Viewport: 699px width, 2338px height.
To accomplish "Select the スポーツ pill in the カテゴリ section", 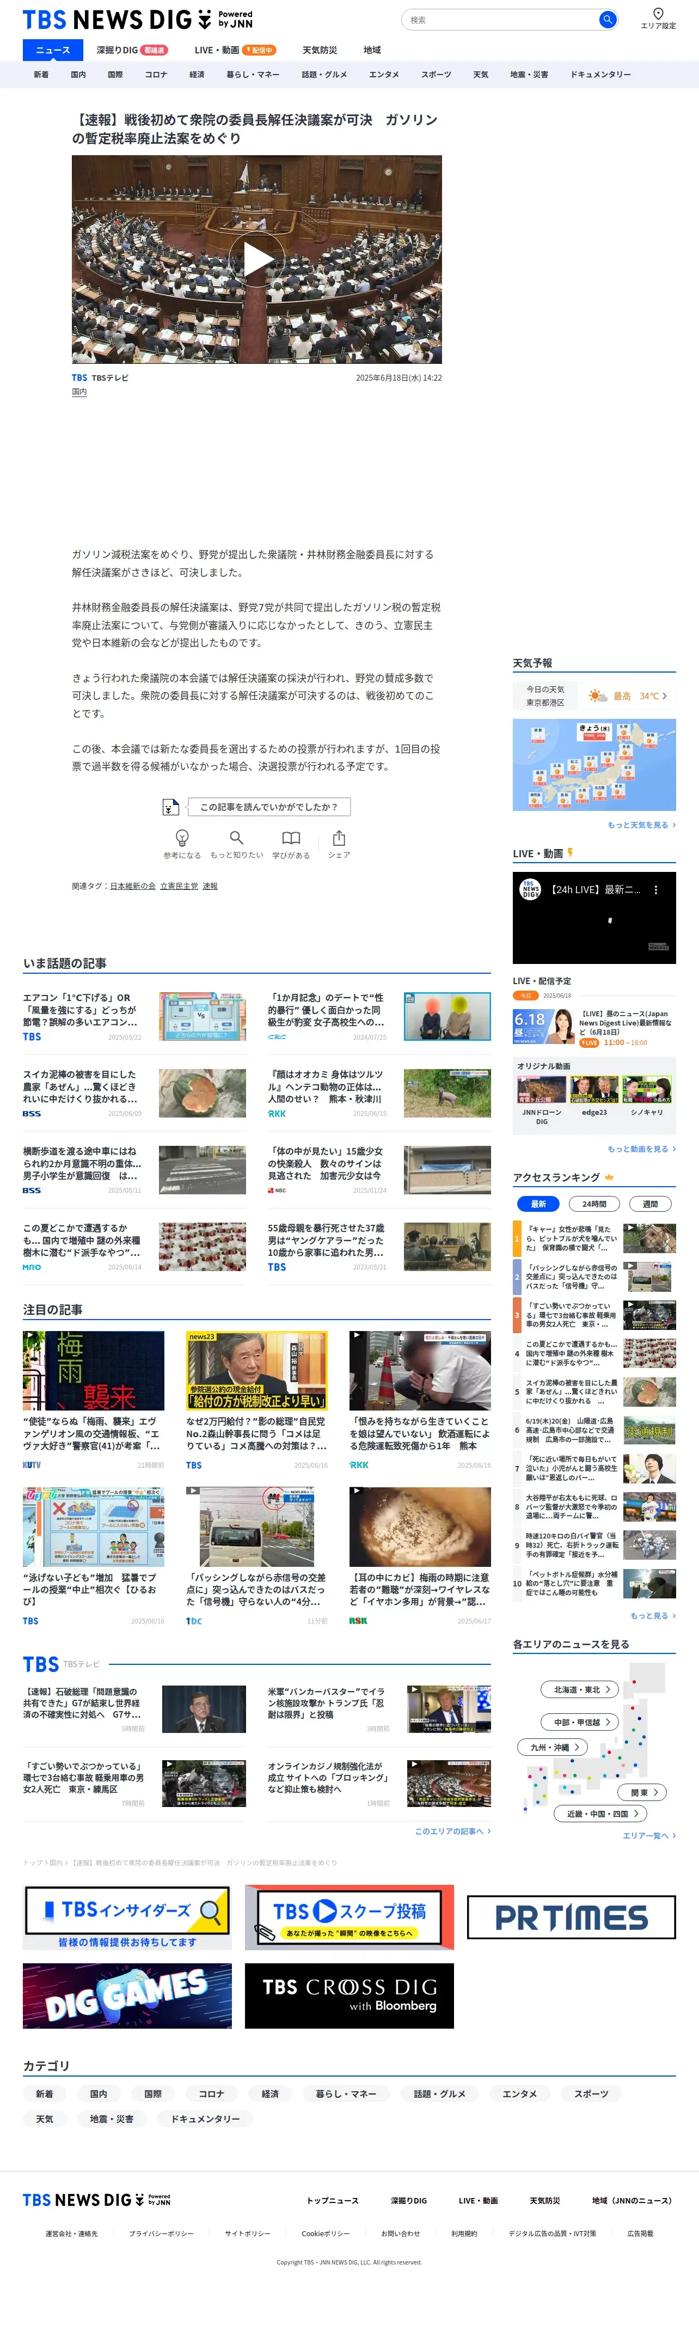I will (591, 2094).
